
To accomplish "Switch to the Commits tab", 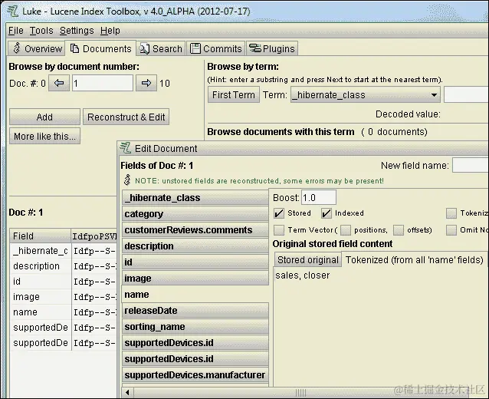I will [216, 48].
